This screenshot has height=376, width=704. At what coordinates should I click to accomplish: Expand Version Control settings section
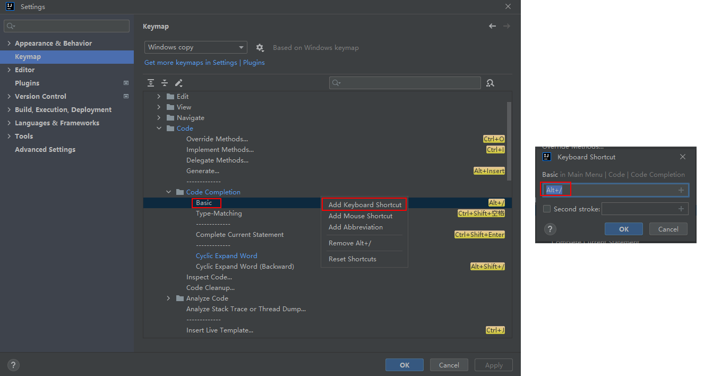pos(9,96)
